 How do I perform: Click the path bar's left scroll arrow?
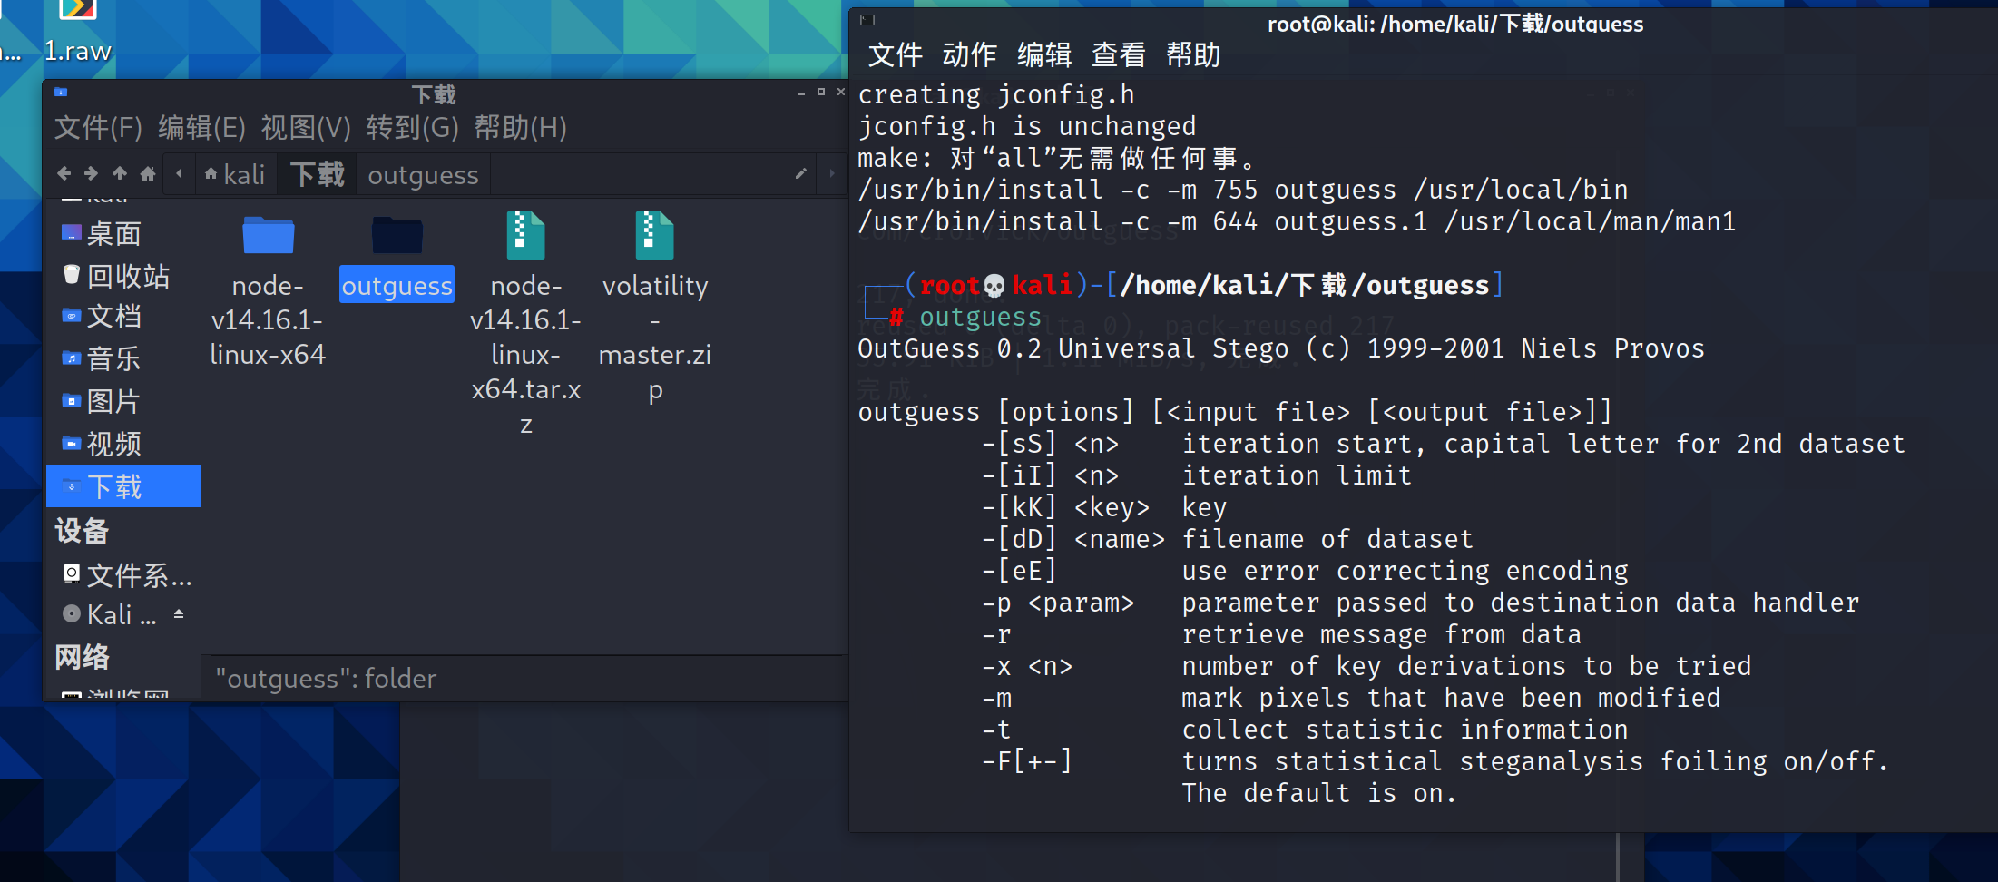click(x=179, y=173)
